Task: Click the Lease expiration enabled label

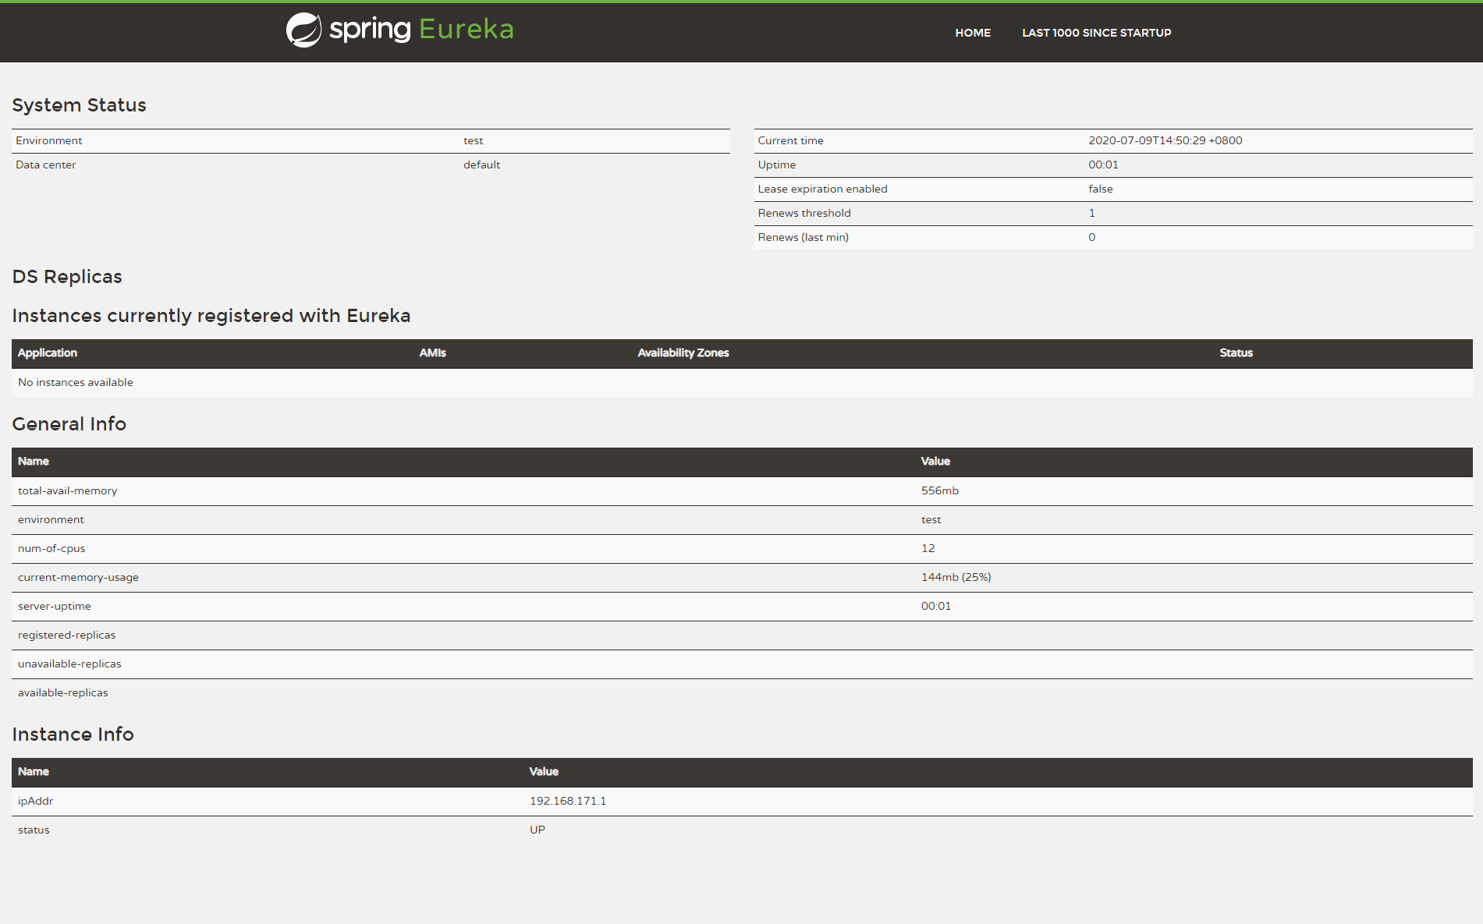Action: (x=822, y=189)
